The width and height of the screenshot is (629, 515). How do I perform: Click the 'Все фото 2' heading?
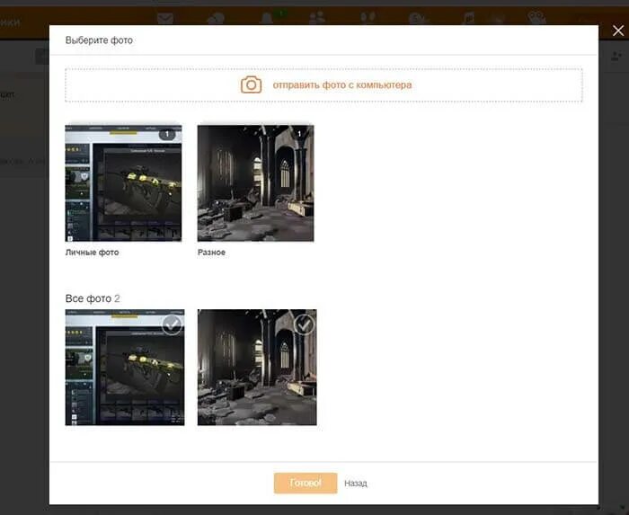[x=93, y=298]
